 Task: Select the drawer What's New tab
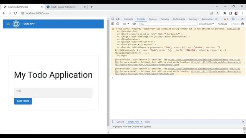tap(133, 122)
